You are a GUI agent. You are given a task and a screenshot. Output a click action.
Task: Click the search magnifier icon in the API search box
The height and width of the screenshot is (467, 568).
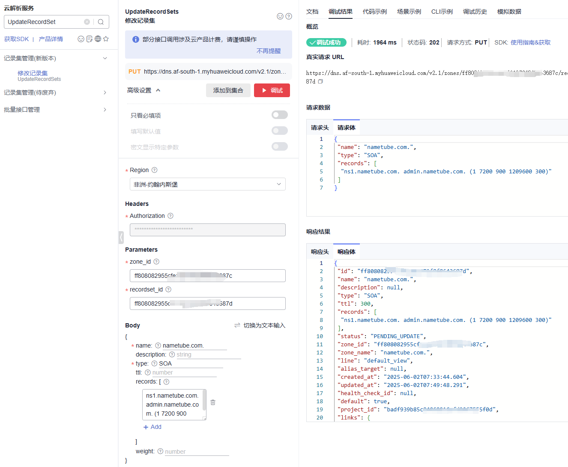pyautogui.click(x=101, y=22)
